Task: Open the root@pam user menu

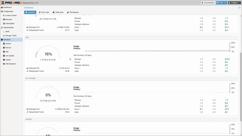Action: coord(234,3)
